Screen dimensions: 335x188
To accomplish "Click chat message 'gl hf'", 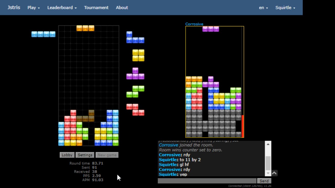I will pos(184,164).
